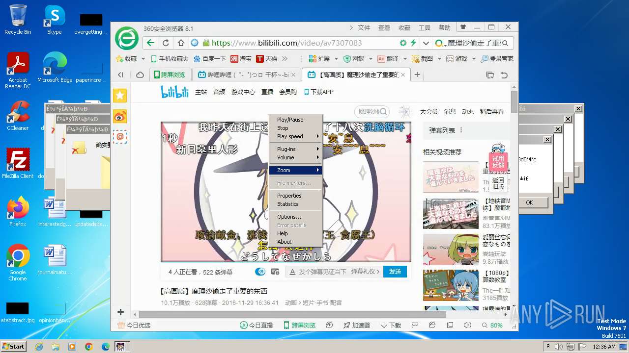
Task: Click the 80% page zoom control
Action: pos(492,325)
